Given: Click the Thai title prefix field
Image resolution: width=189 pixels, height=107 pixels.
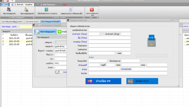Looking at the screenshot, I should pos(94,34).
